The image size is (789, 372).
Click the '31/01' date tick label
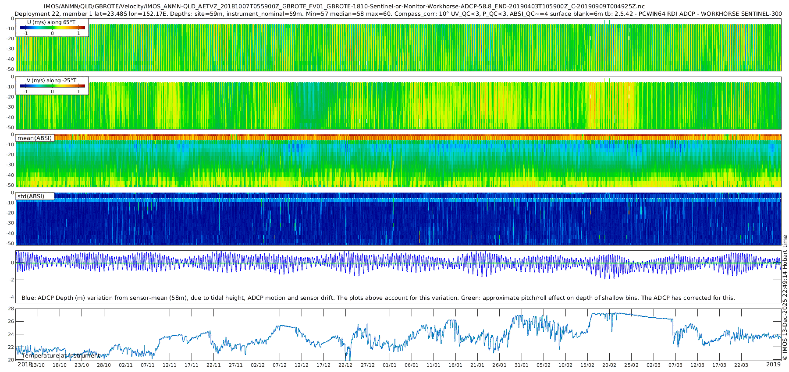pyautogui.click(x=522, y=365)
